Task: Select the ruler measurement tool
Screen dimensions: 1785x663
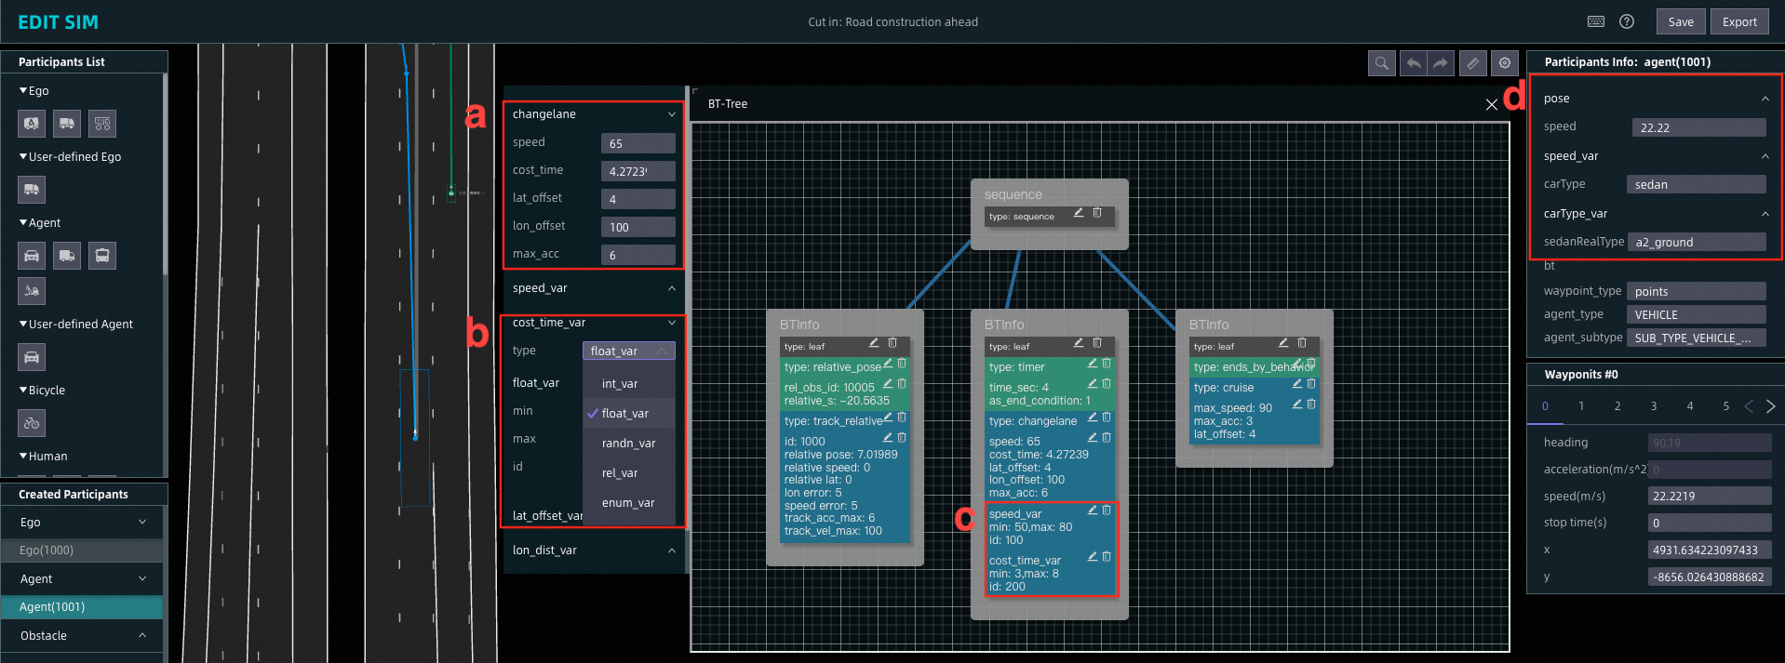Action: pyautogui.click(x=1472, y=63)
